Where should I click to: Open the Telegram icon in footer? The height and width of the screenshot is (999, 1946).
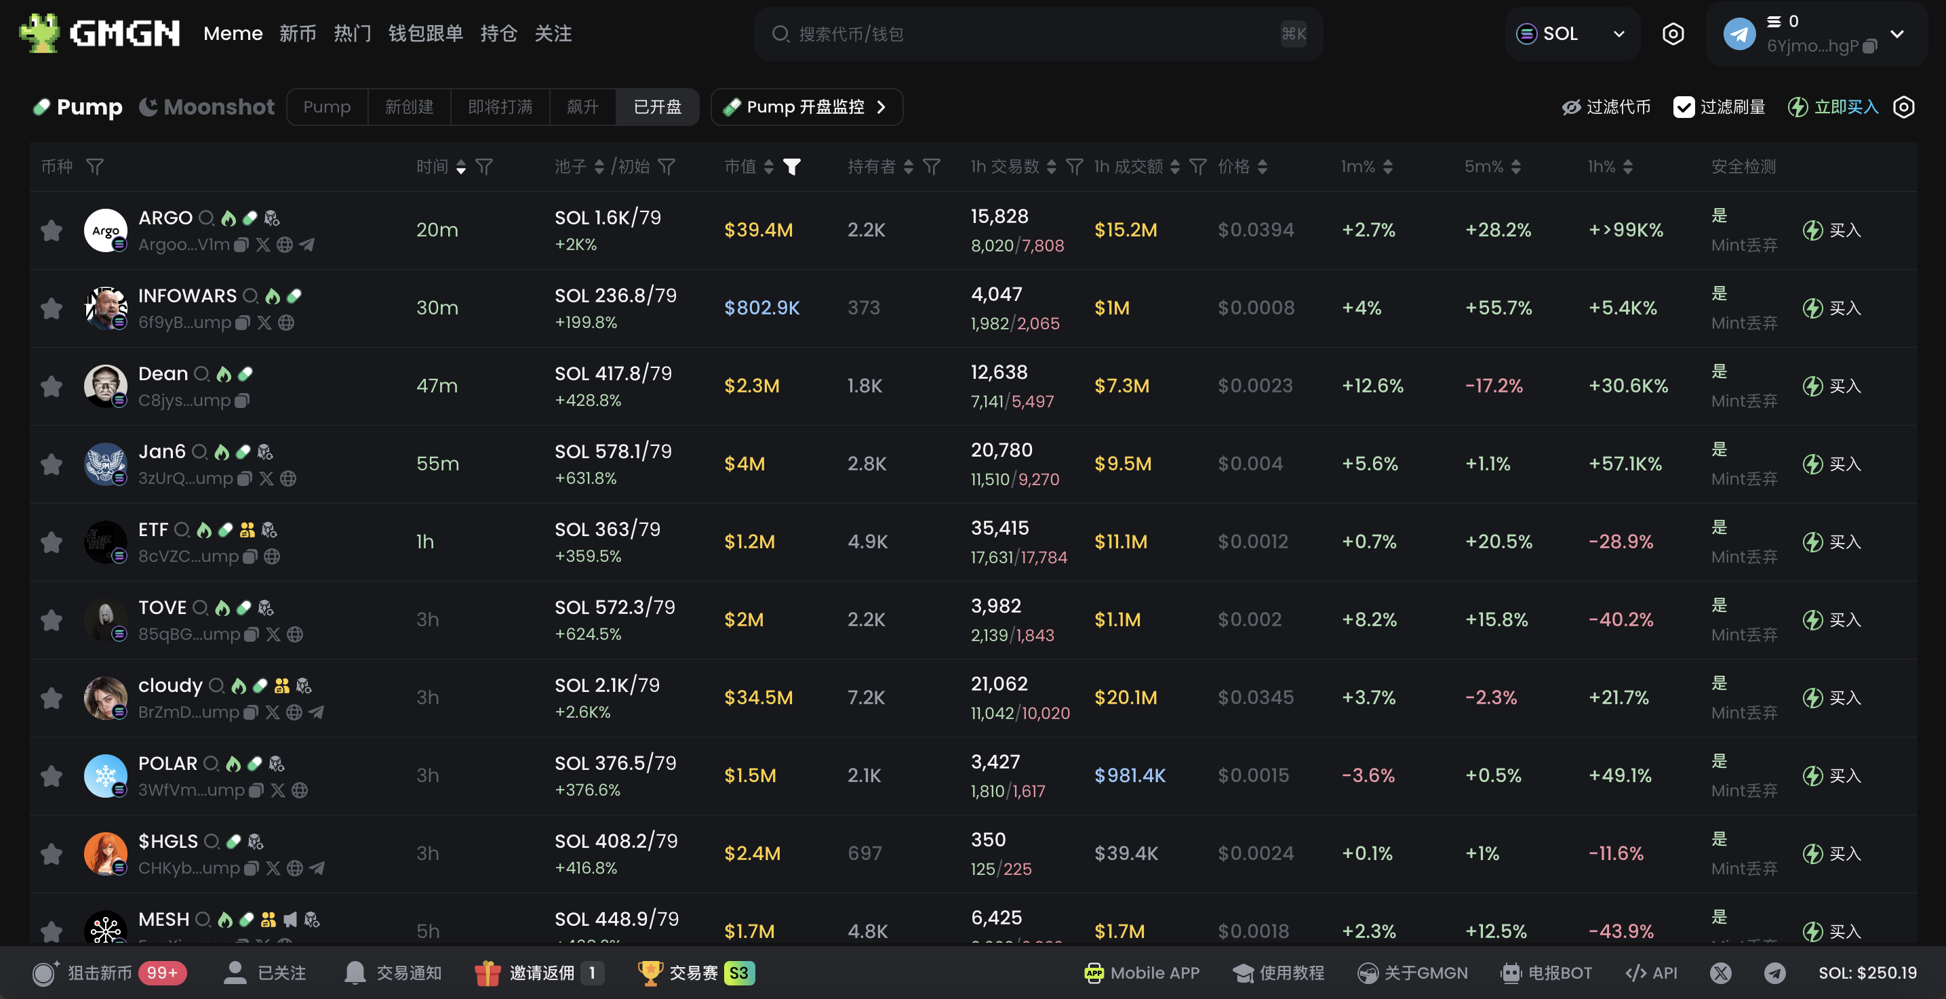coord(1774,973)
